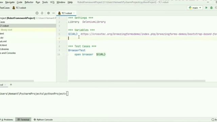Open the Navigate menu
This screenshot has height=122, width=217.
click(x=10, y=2)
